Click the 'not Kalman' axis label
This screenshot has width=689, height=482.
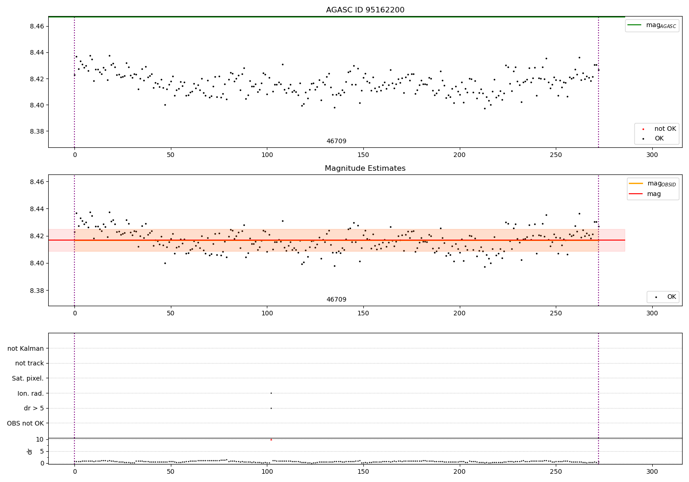tap(26, 349)
